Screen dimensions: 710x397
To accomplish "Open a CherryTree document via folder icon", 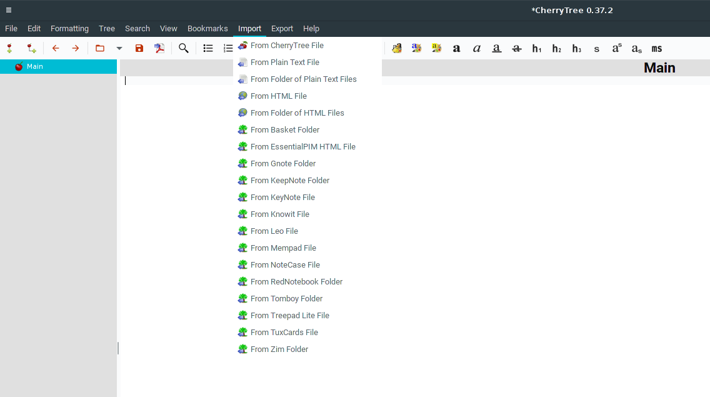I will (100, 48).
